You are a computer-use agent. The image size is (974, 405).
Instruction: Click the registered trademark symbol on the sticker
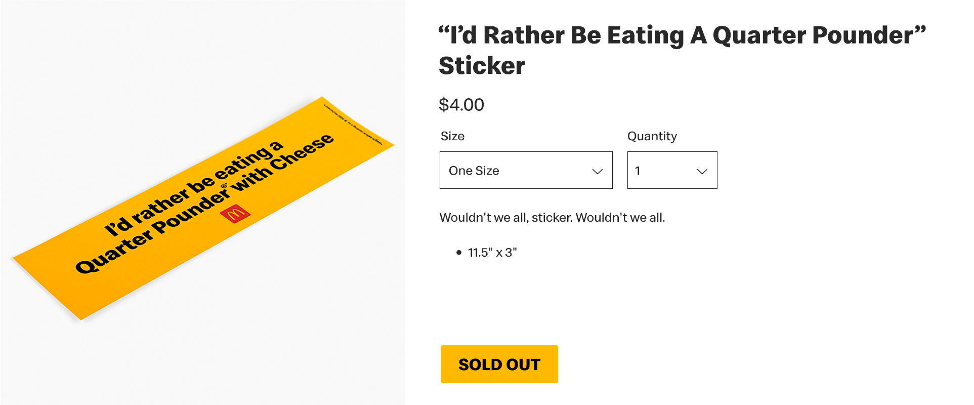tap(224, 186)
